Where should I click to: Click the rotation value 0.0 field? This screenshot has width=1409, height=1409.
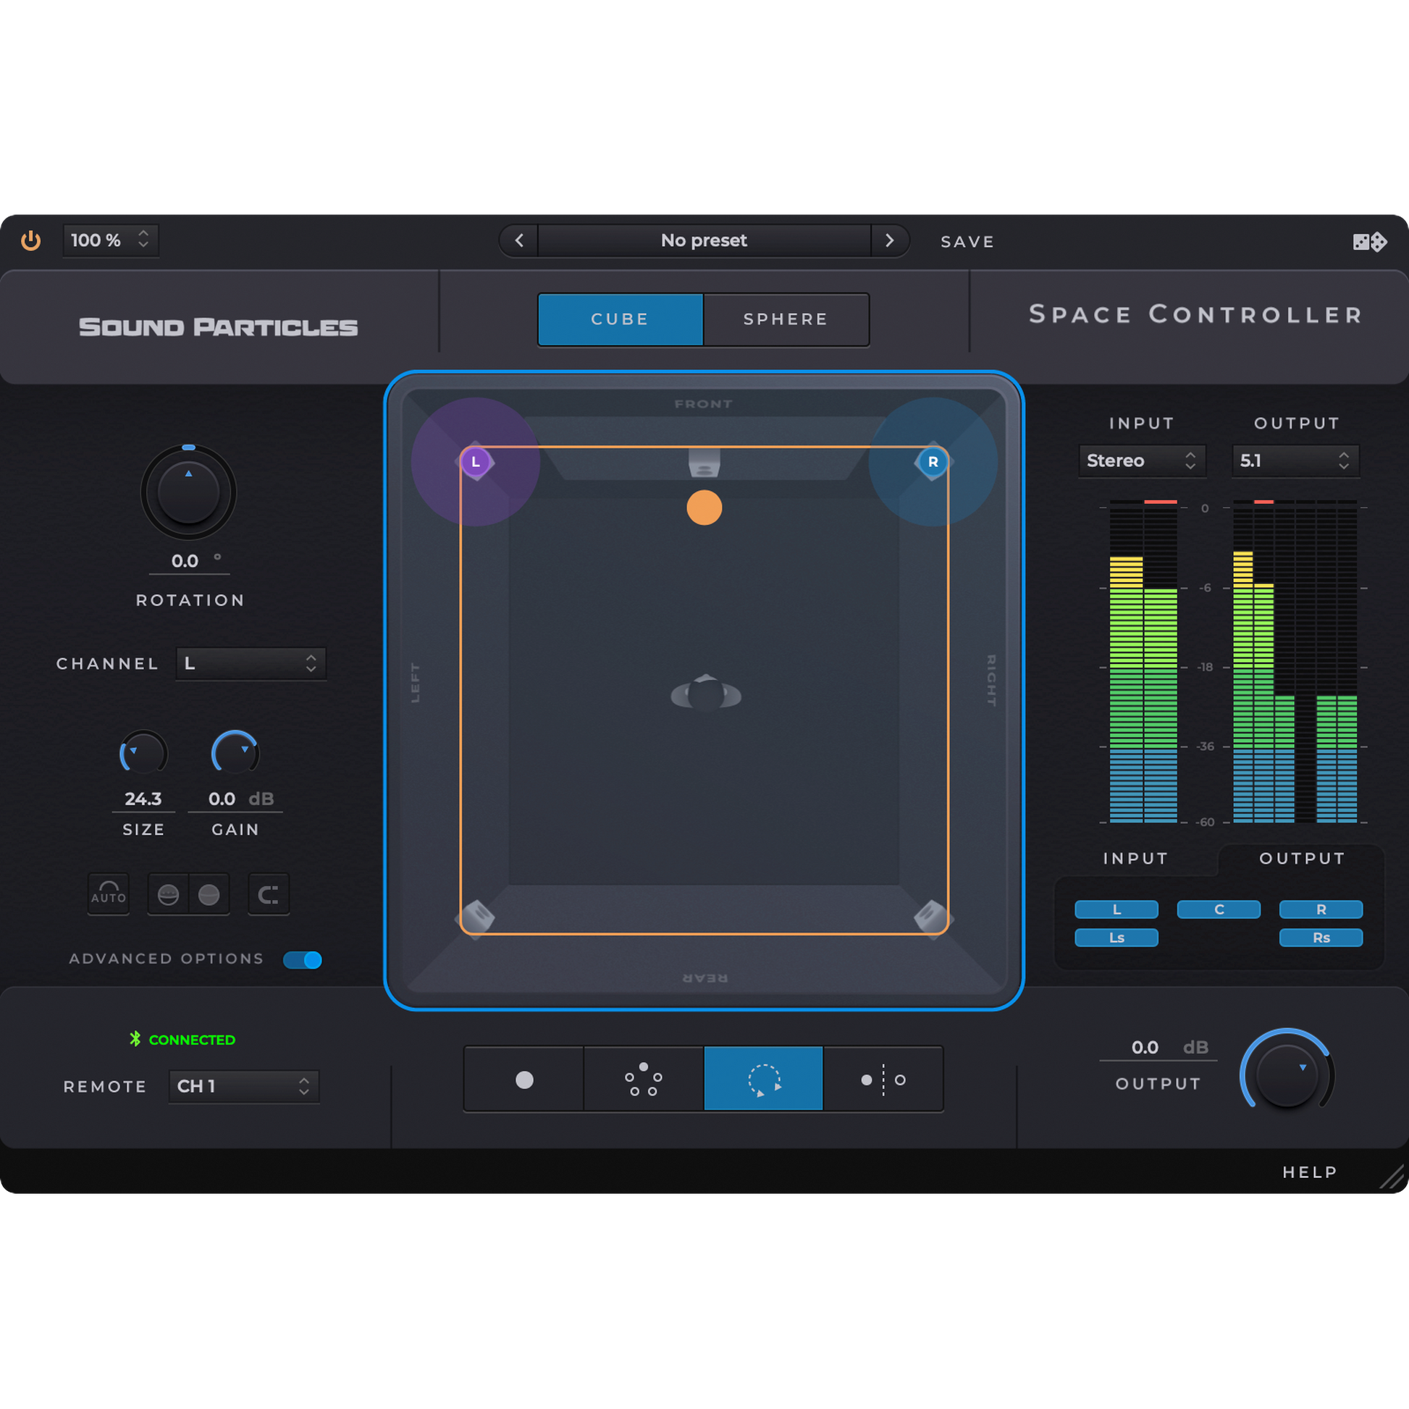click(x=190, y=561)
